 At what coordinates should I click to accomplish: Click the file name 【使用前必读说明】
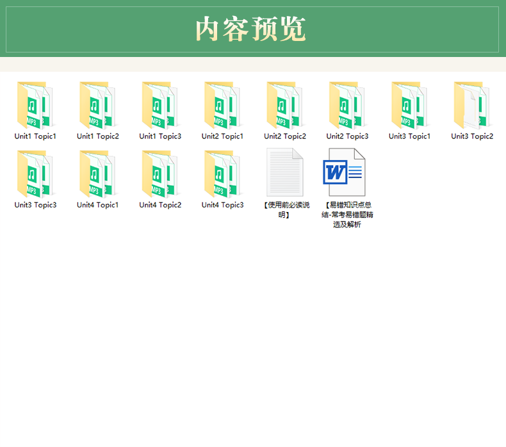pos(285,210)
